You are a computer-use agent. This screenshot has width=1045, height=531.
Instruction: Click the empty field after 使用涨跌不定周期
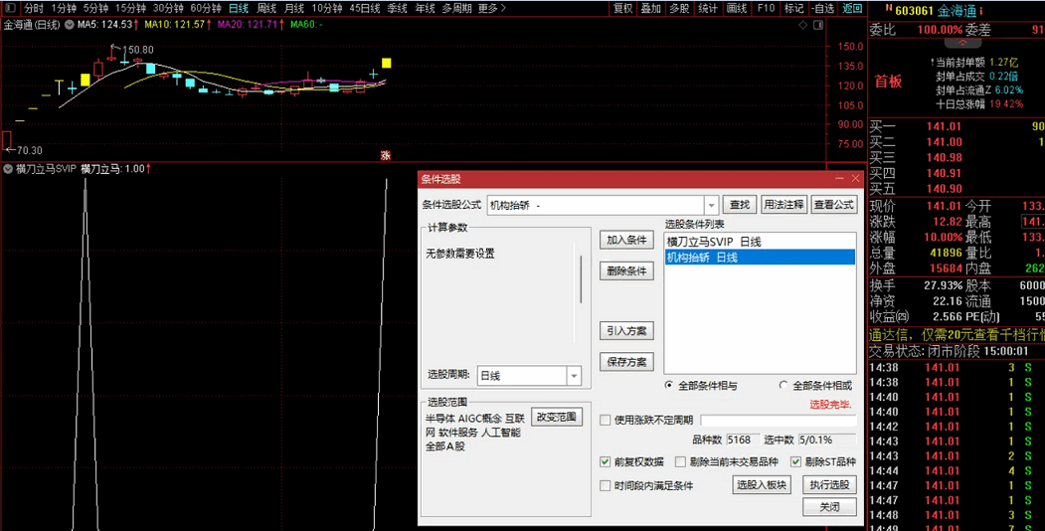tap(779, 421)
